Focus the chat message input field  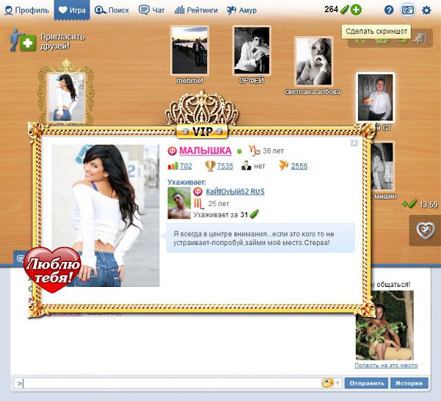(x=168, y=383)
